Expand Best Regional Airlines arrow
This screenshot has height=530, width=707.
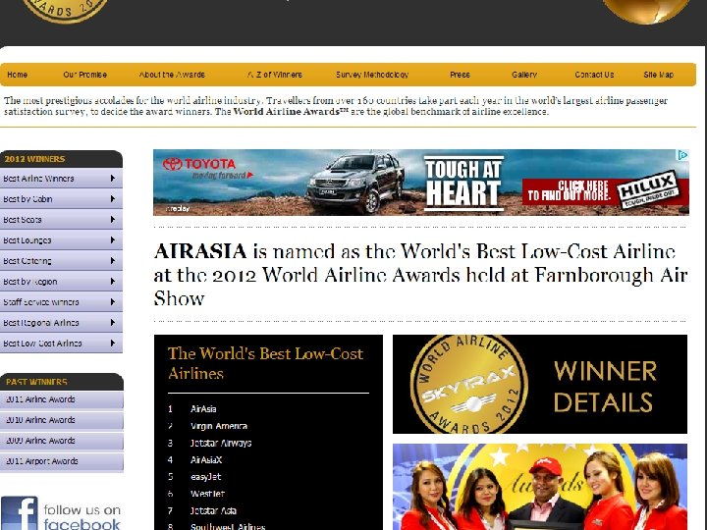(x=113, y=323)
